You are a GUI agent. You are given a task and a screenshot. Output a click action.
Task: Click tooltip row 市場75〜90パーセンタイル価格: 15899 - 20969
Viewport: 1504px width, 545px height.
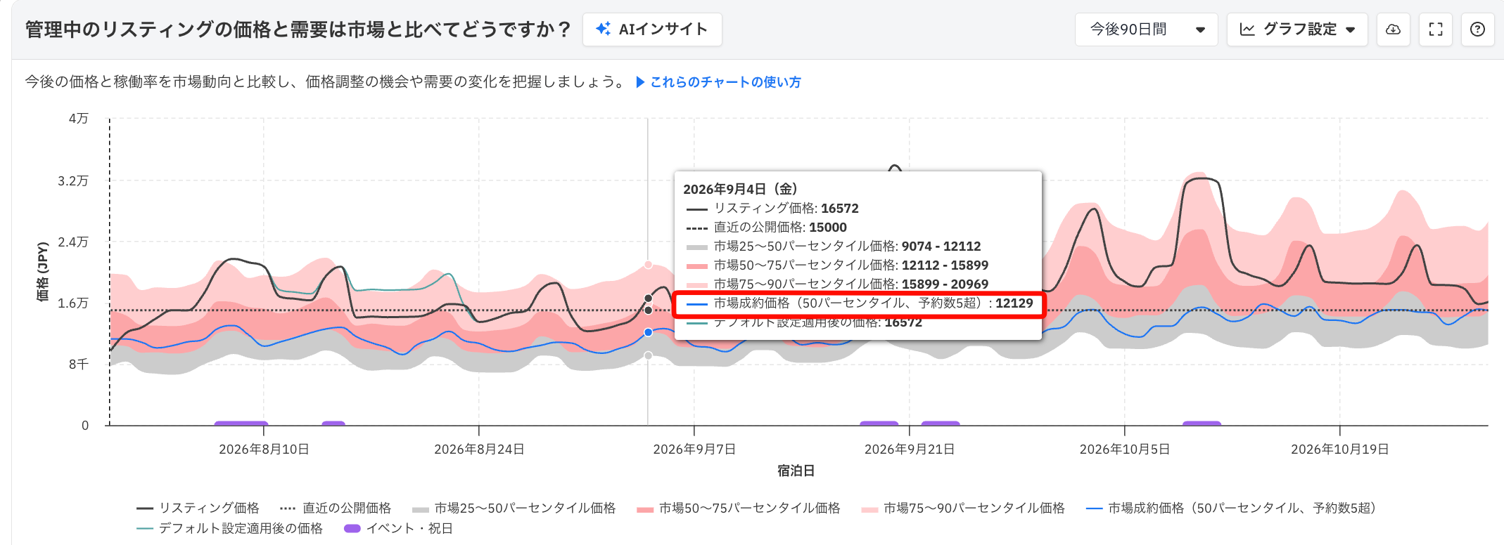(837, 284)
